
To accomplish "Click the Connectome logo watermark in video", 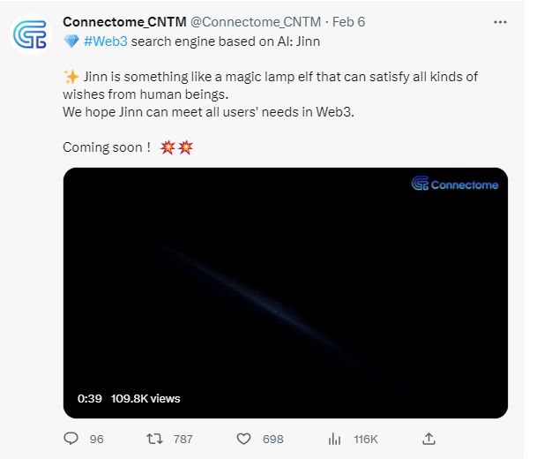I will 454,184.
